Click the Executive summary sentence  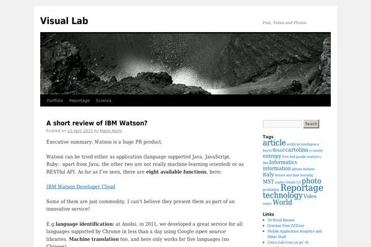(104, 142)
